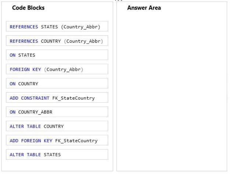The height and width of the screenshot is (174, 230).
Task: Choose FOREIGN KEY (Country_Abbr) block
Action: coord(57,69)
